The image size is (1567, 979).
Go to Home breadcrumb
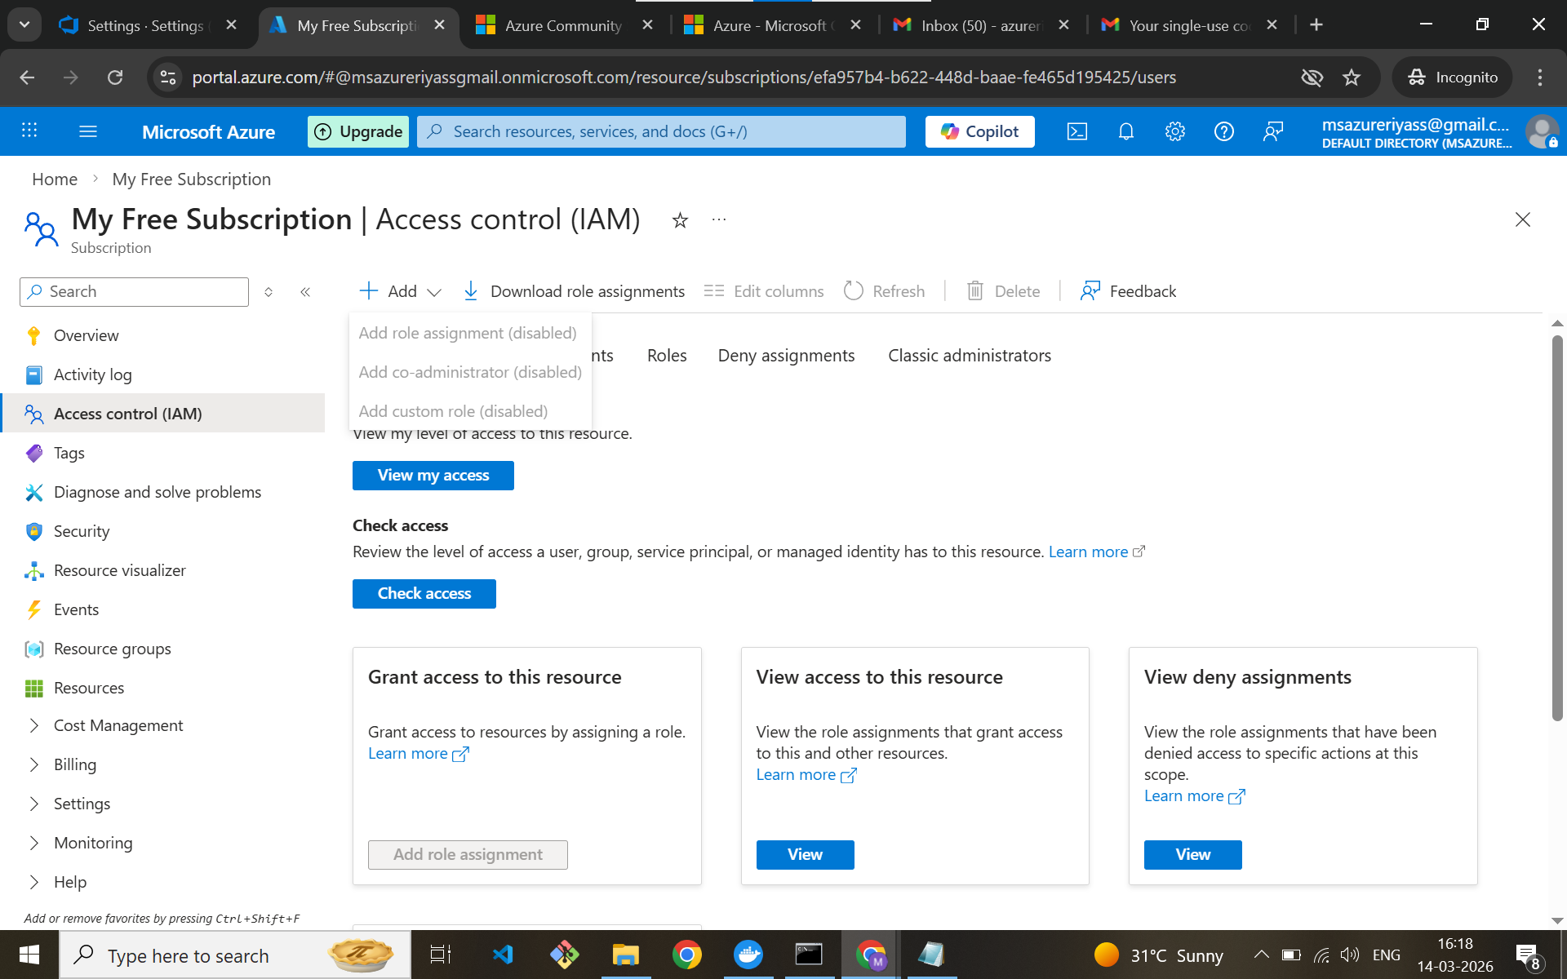point(55,179)
